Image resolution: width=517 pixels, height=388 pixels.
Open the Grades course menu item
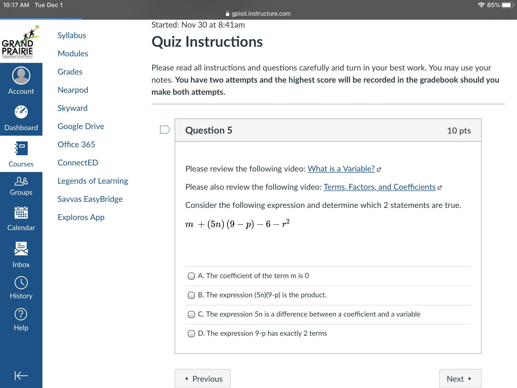coord(70,72)
